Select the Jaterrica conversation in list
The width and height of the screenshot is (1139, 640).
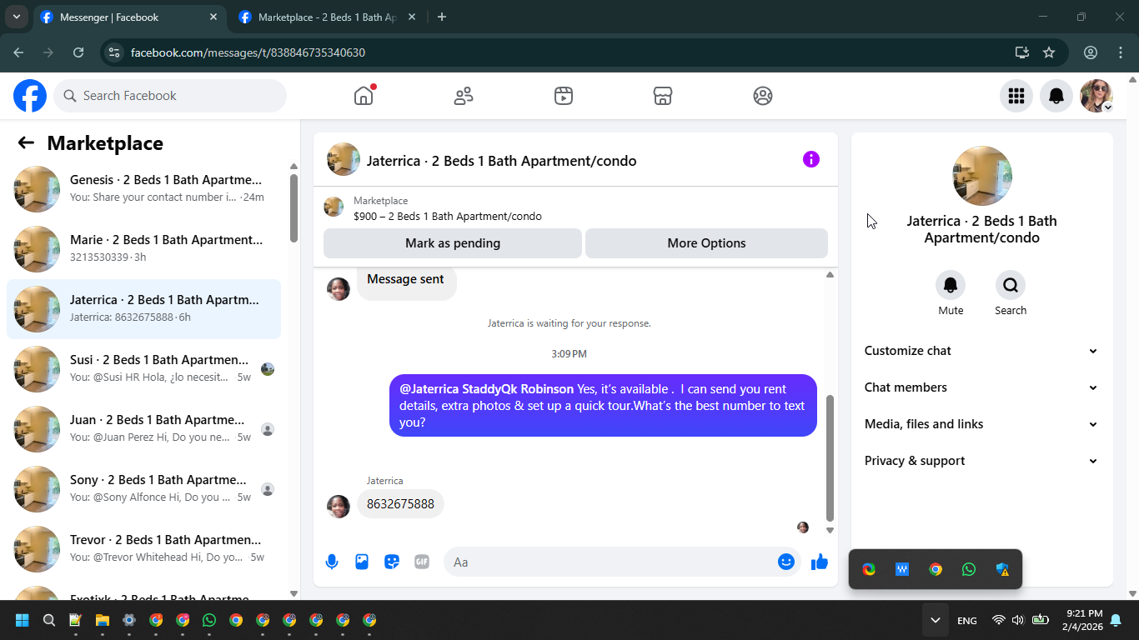click(144, 309)
